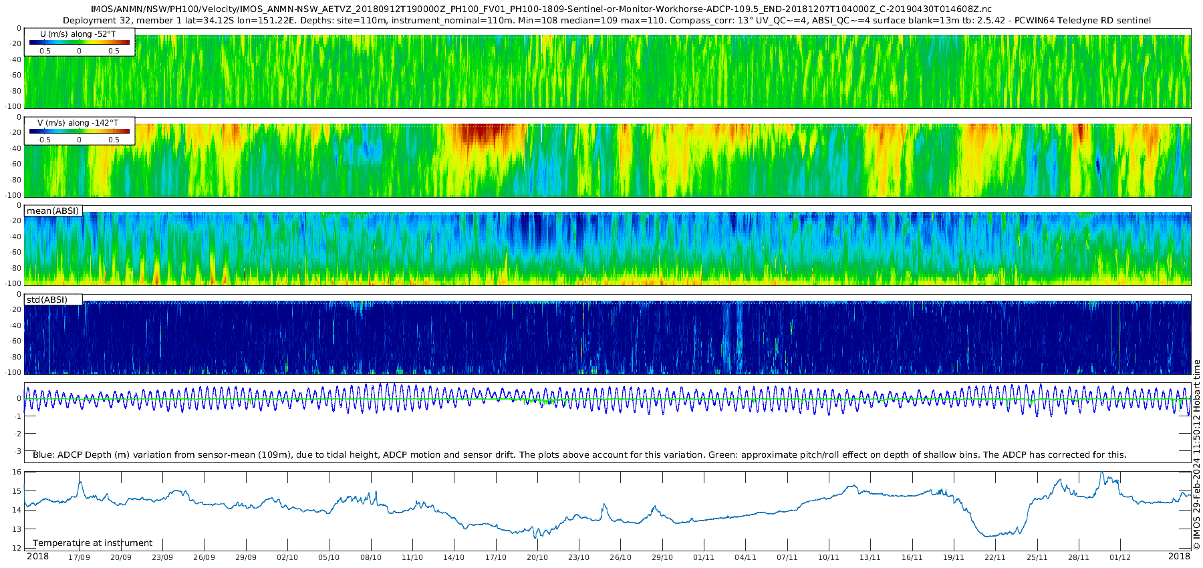The height and width of the screenshot is (568, 1203).
Task: Click the 10/11 date tick label
Action: pos(829,557)
